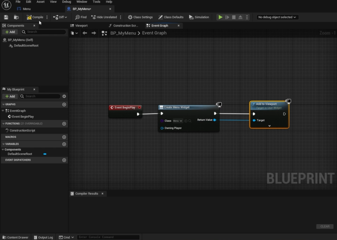Viewport: 337px width, 240px height.
Task: Open the Debug menu
Action: pos(66,2)
